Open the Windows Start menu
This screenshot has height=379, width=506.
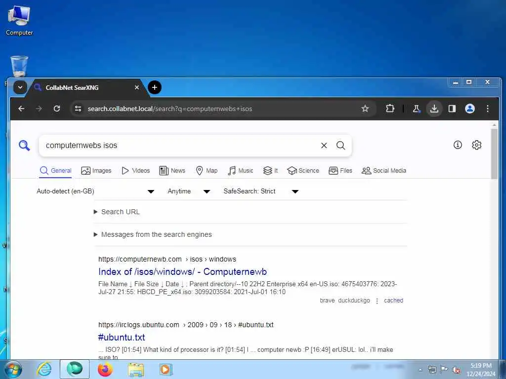coord(13,369)
